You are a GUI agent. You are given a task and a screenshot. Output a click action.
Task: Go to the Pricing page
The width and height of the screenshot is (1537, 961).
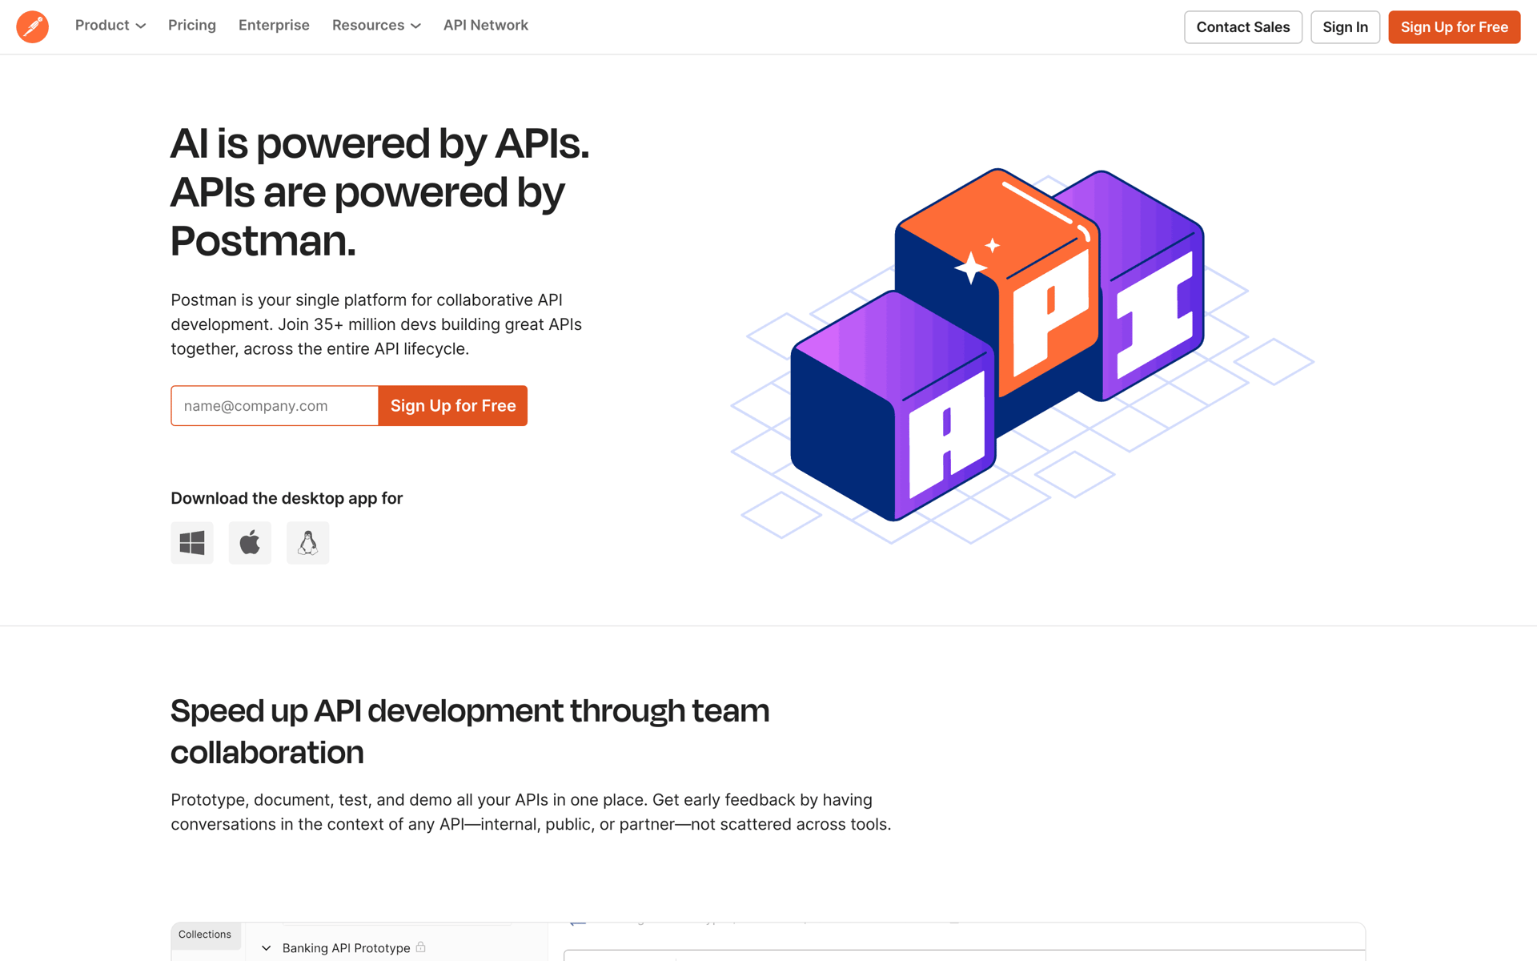point(192,26)
